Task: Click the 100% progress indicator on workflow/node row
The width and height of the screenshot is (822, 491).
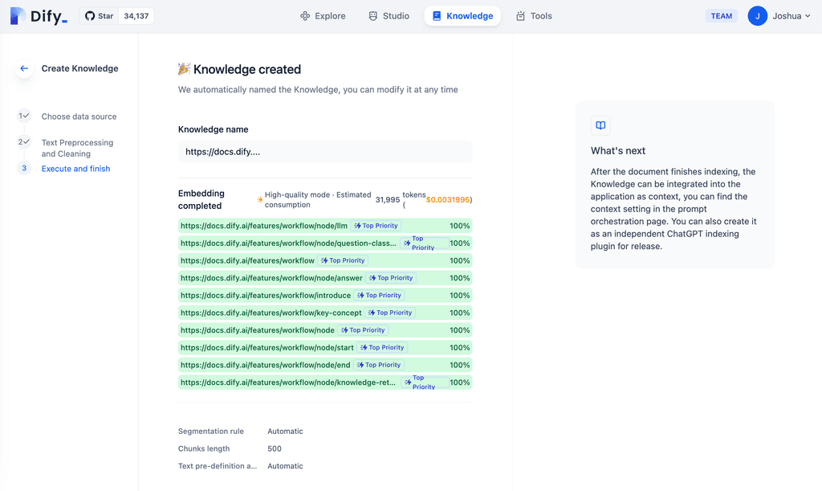Action: [459, 329]
